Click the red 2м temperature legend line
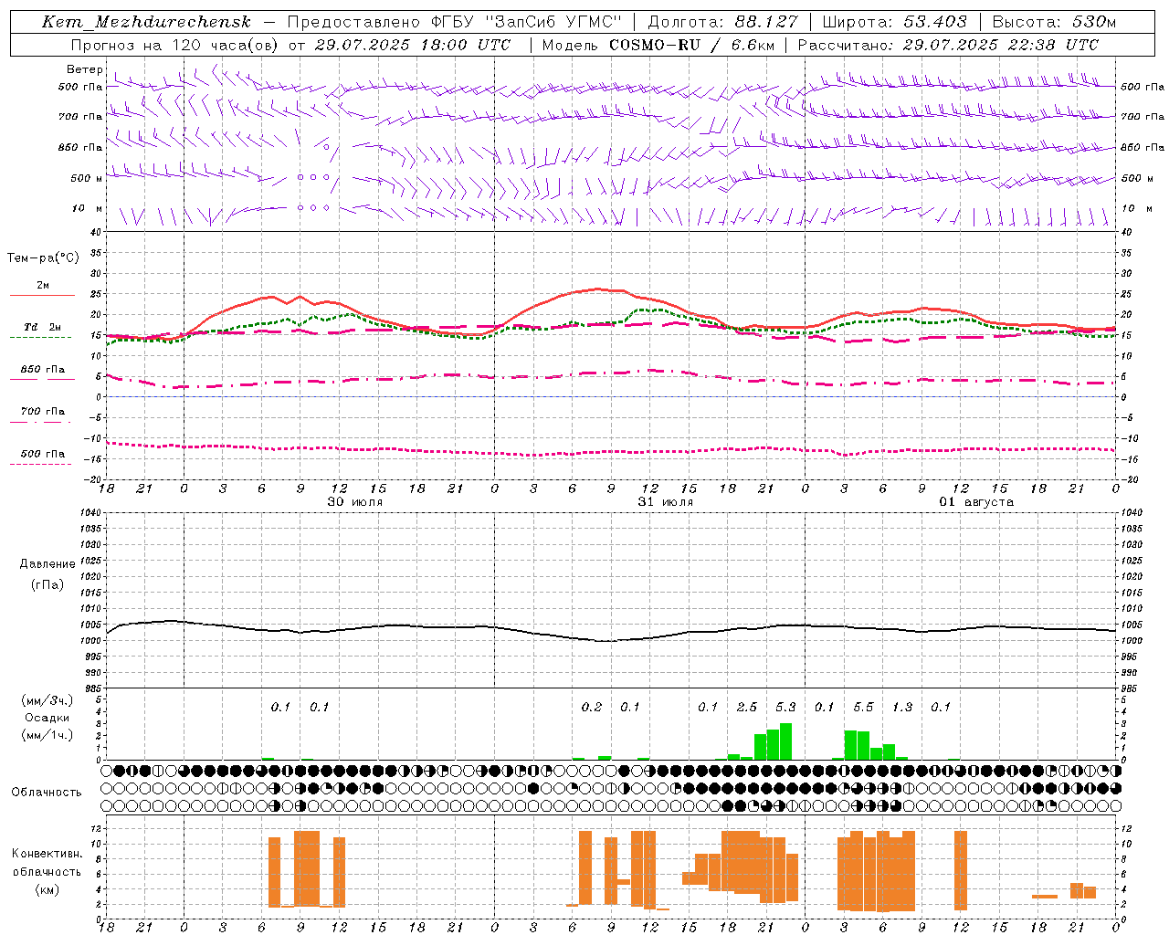The width and height of the screenshot is (1169, 935). 42,295
